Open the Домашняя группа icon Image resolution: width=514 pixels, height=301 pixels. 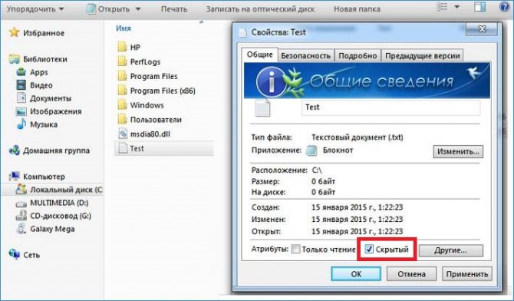click(15, 150)
